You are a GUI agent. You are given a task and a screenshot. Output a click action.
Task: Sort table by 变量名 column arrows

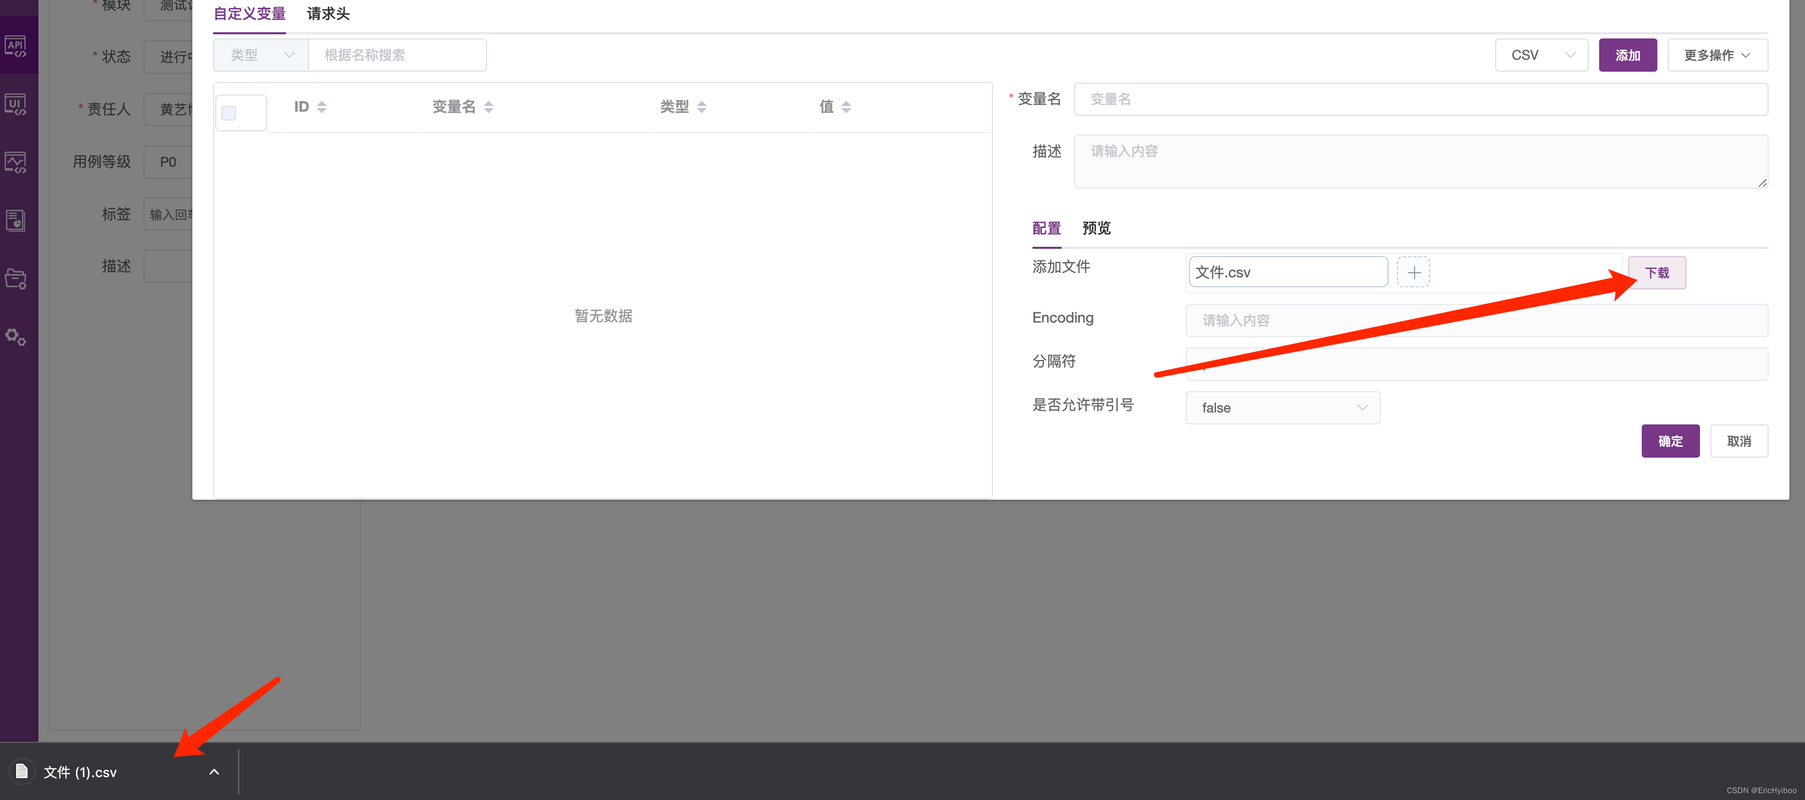(x=488, y=107)
